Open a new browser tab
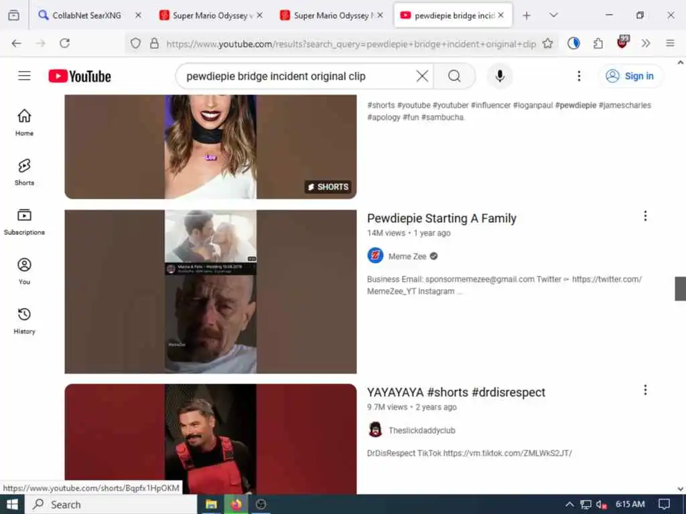Image resolution: width=686 pixels, height=514 pixels. click(527, 15)
